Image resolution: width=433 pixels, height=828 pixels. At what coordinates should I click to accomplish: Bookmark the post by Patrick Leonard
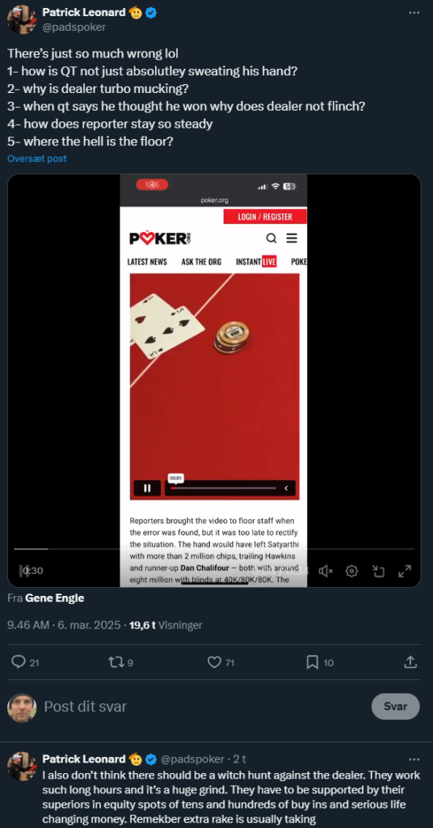pyautogui.click(x=313, y=662)
